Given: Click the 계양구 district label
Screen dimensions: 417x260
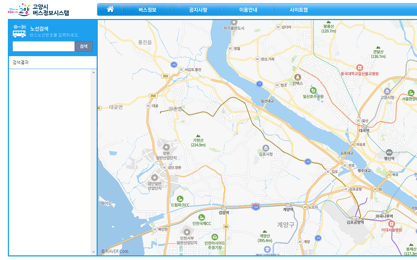Looking at the screenshot, I should [286, 225].
